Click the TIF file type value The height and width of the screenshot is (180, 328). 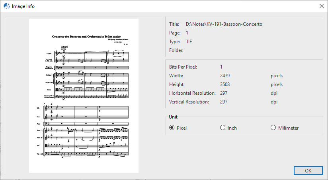(x=189, y=42)
